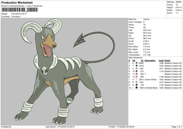Click stitch count '2419' in stop row 2
This screenshot has width=183, height=129.
click(141, 66)
